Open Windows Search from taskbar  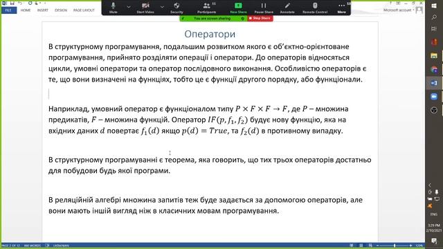pyautogui.click(x=434, y=17)
